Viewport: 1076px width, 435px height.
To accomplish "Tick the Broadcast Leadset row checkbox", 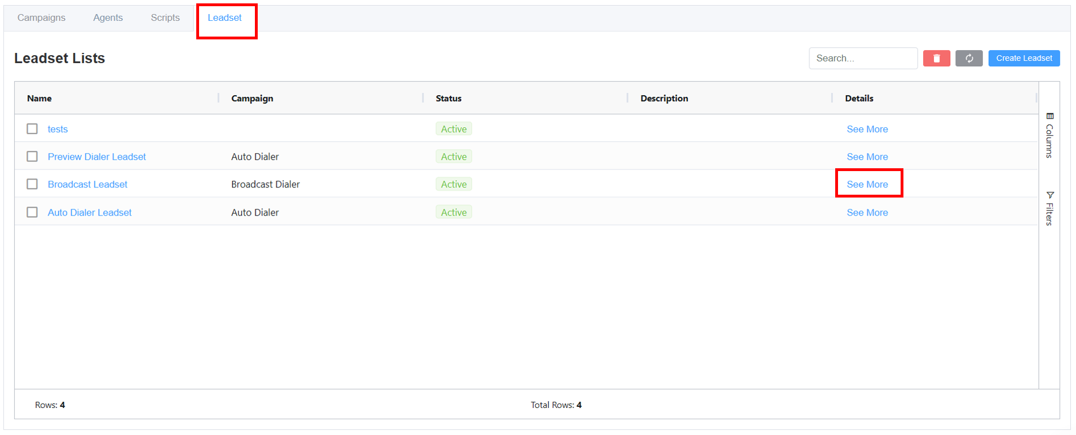I will click(x=32, y=184).
